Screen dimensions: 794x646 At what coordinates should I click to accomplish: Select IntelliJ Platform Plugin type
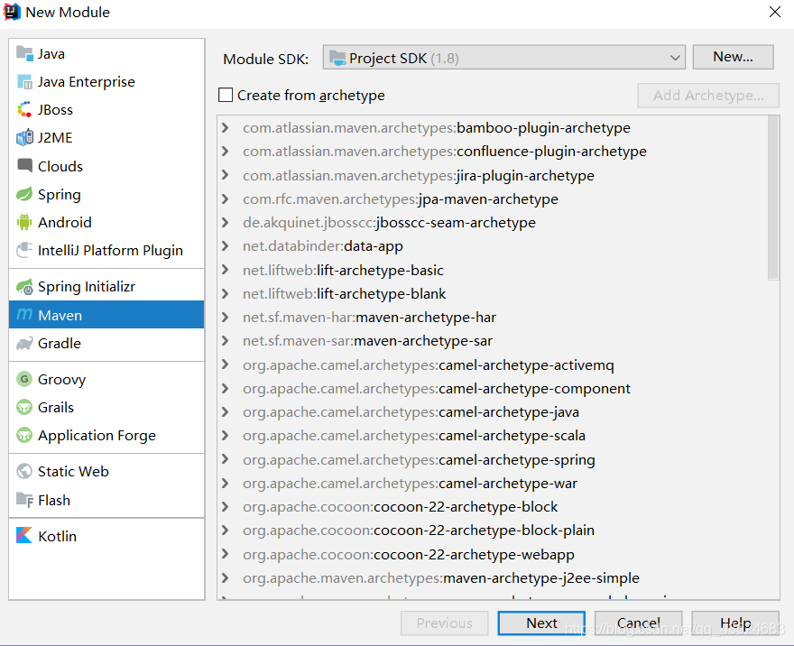106,250
